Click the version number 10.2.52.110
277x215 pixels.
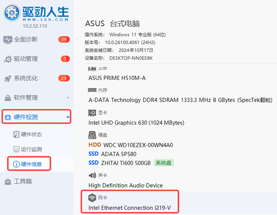click(x=35, y=26)
